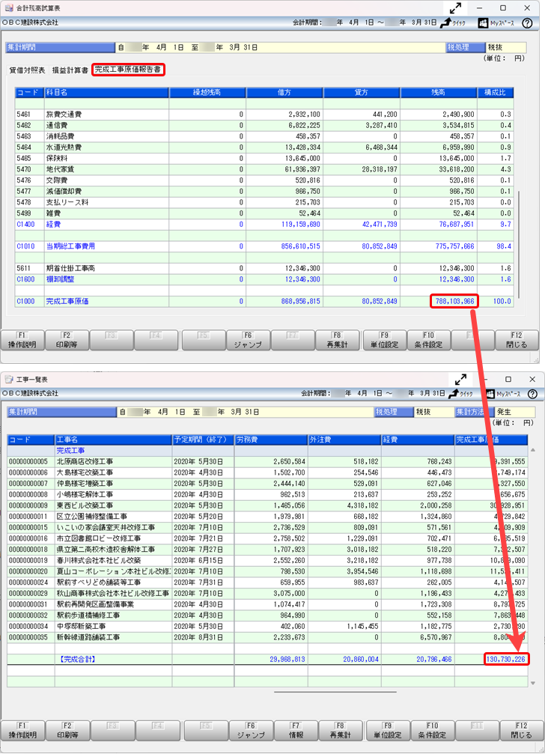Click F6 ジャンプ in 合計残高試算表 window
This screenshot has width=545, height=754.
coord(248,340)
